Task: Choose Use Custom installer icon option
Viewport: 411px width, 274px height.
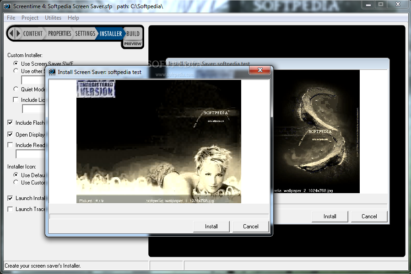Action: 16,182
